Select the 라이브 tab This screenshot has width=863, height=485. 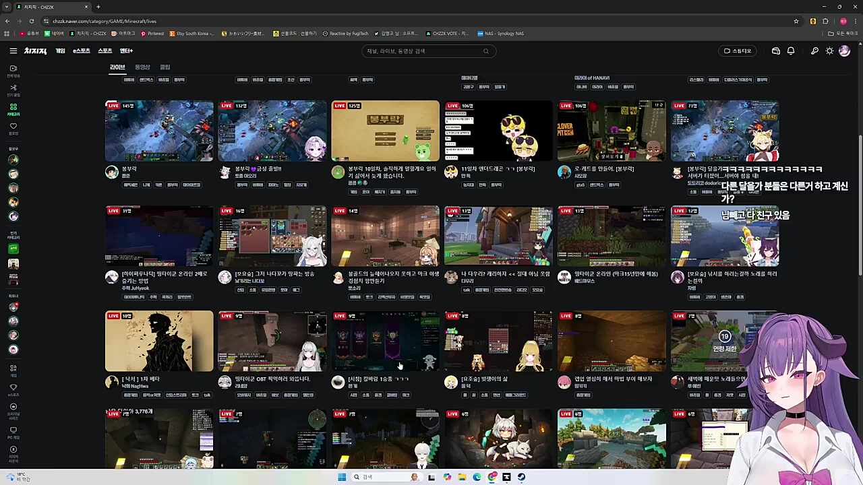117,67
